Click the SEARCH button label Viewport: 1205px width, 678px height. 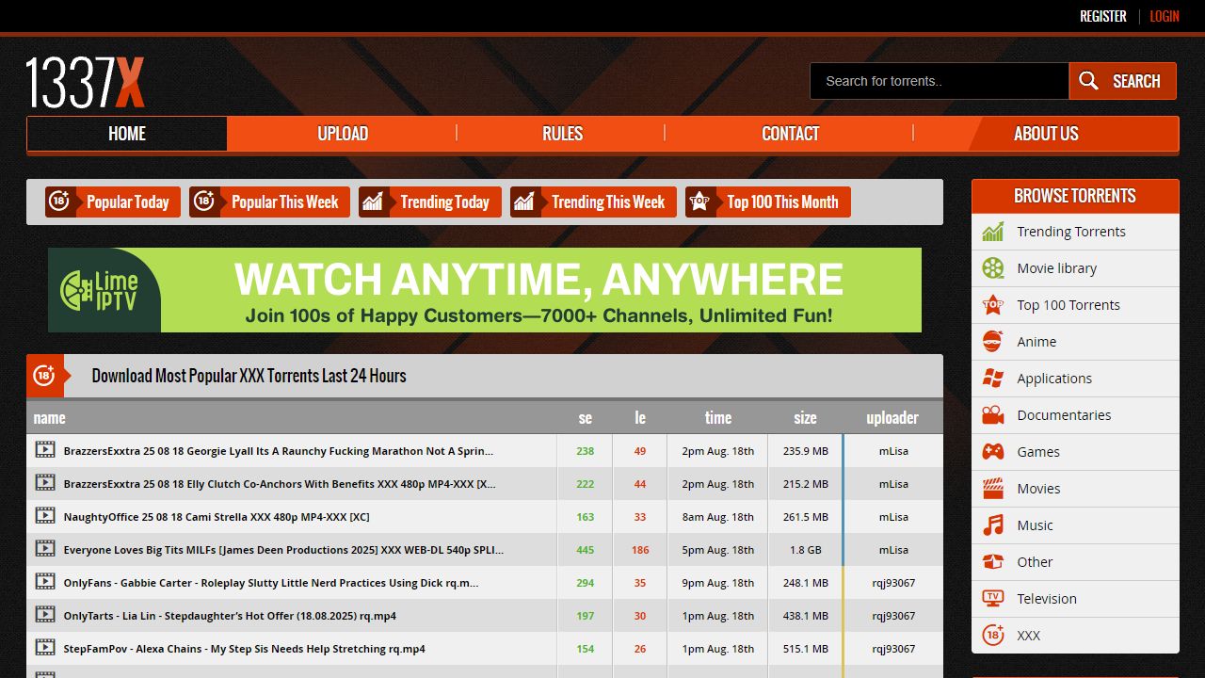coord(1136,81)
